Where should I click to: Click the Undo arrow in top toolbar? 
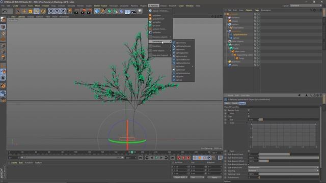pos(5,11)
